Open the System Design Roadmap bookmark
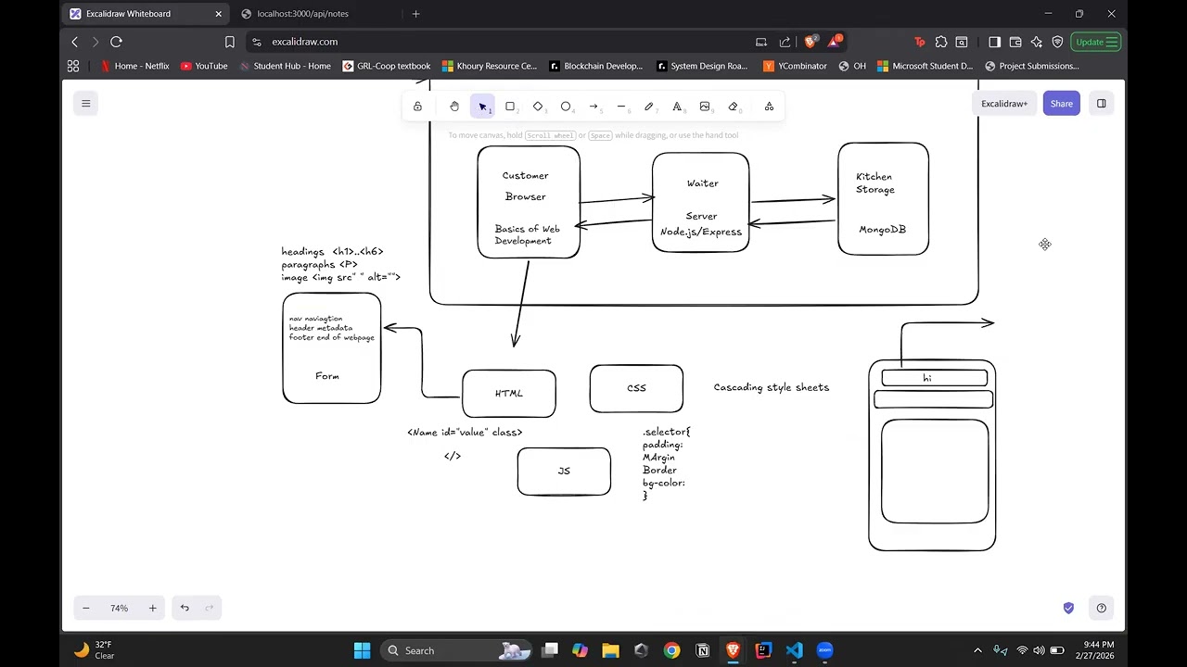Screen dimensions: 1187x667 coord(702,66)
